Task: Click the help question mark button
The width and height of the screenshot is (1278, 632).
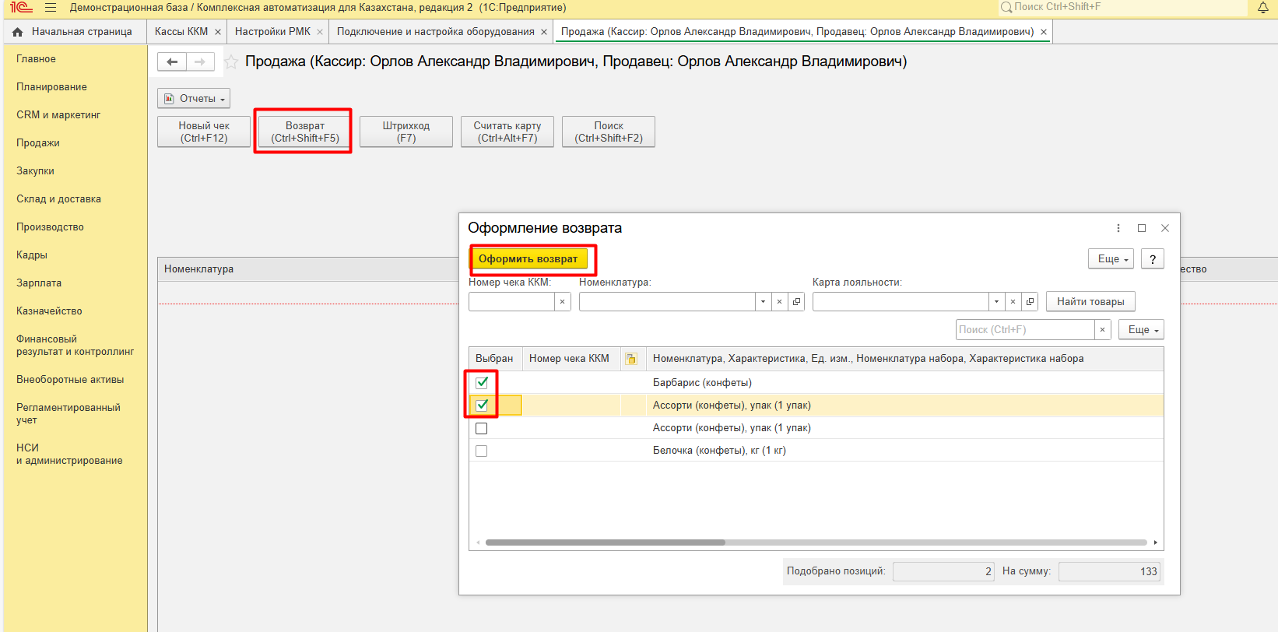Action: point(1152,259)
